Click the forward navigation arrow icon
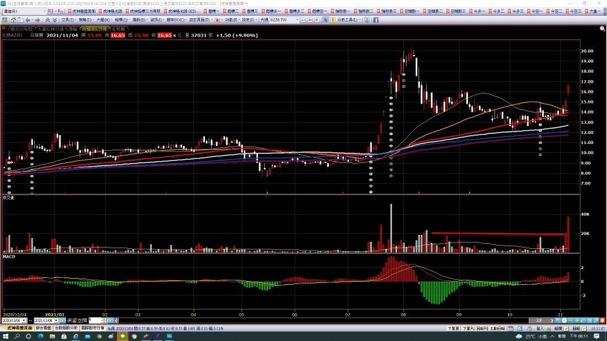The height and width of the screenshot is (341, 607). tap(36, 20)
